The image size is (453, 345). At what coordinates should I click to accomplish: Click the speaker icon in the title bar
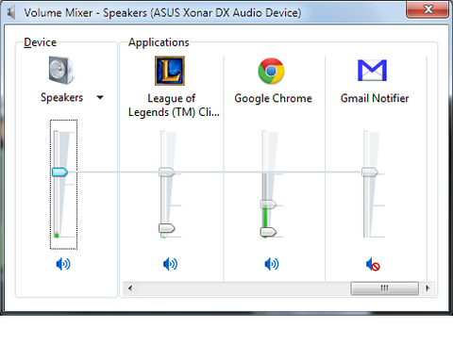click(x=11, y=13)
